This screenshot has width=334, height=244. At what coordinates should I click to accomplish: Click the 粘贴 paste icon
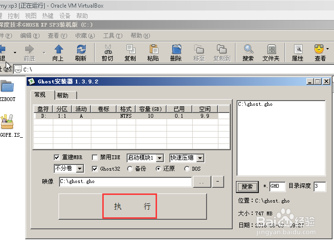[x=154, y=49]
